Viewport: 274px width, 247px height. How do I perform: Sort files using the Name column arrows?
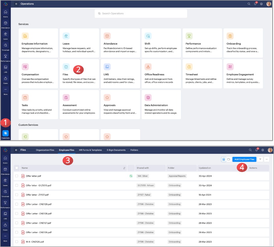124,168
